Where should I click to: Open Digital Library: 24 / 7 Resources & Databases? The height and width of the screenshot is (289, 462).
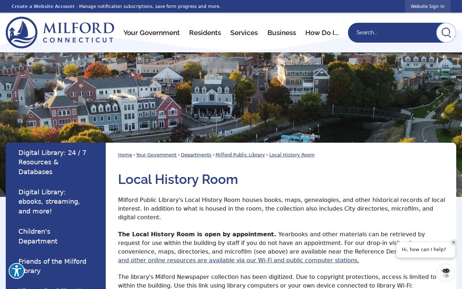(52, 162)
